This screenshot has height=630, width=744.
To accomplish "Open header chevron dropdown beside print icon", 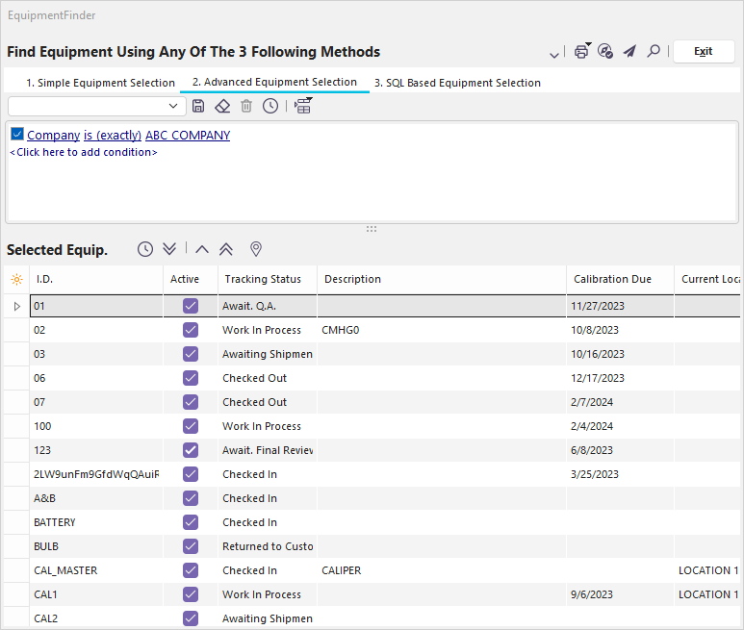I will click(x=554, y=54).
